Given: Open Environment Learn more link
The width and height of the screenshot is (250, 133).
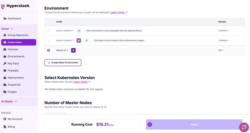Looking at the screenshot, I should [119, 12].
